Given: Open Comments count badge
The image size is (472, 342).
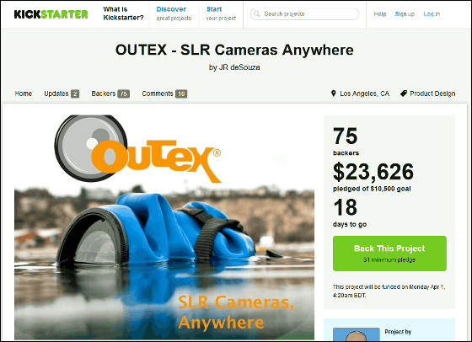Looking at the screenshot, I should (x=181, y=94).
